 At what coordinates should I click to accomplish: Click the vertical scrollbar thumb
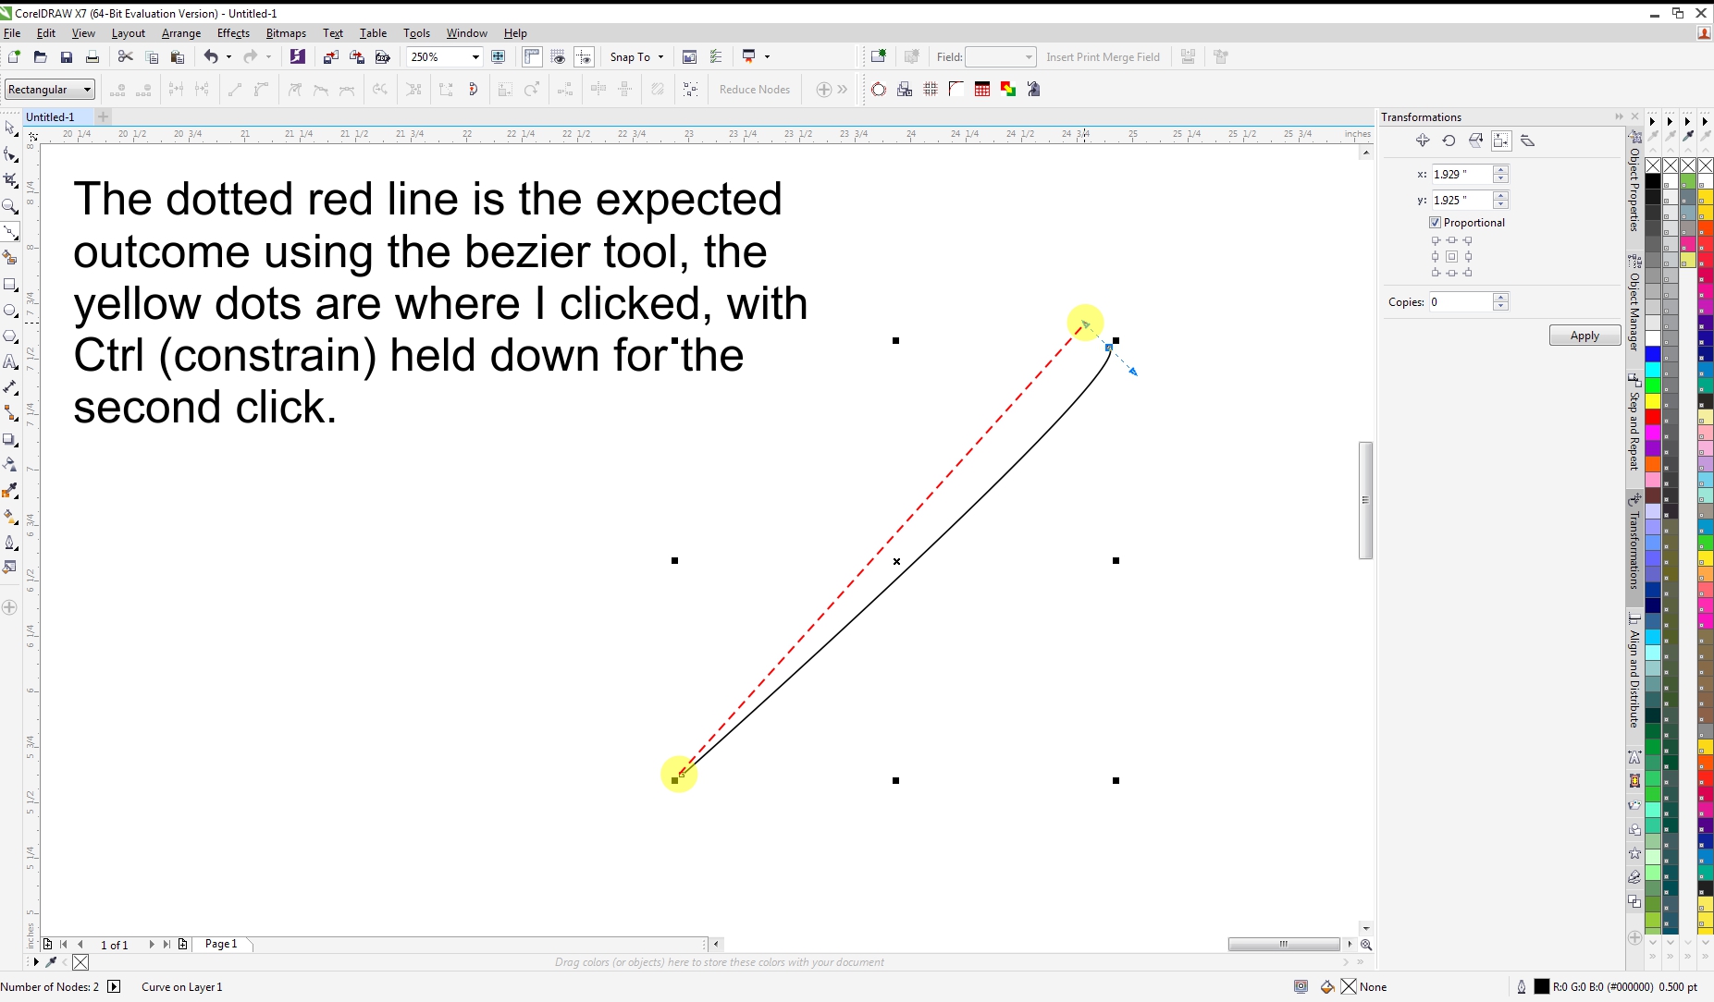[1365, 500]
